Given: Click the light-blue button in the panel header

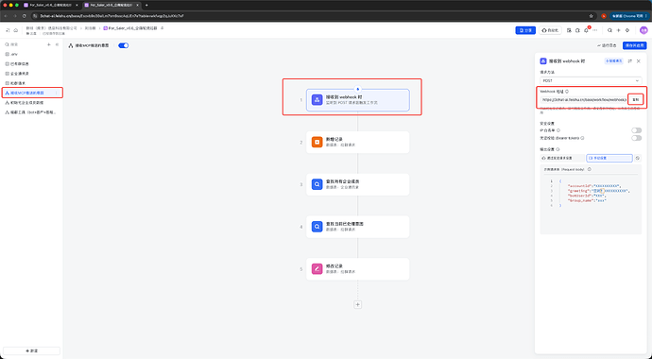Looking at the screenshot, I should pyautogui.click(x=614, y=61).
